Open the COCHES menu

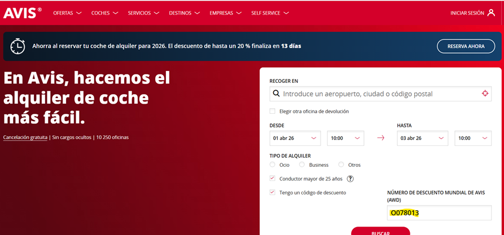pyautogui.click(x=105, y=13)
